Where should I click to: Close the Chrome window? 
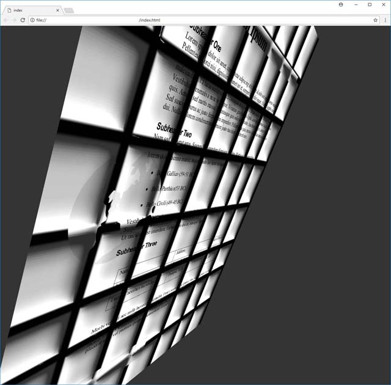pyautogui.click(x=384, y=4)
